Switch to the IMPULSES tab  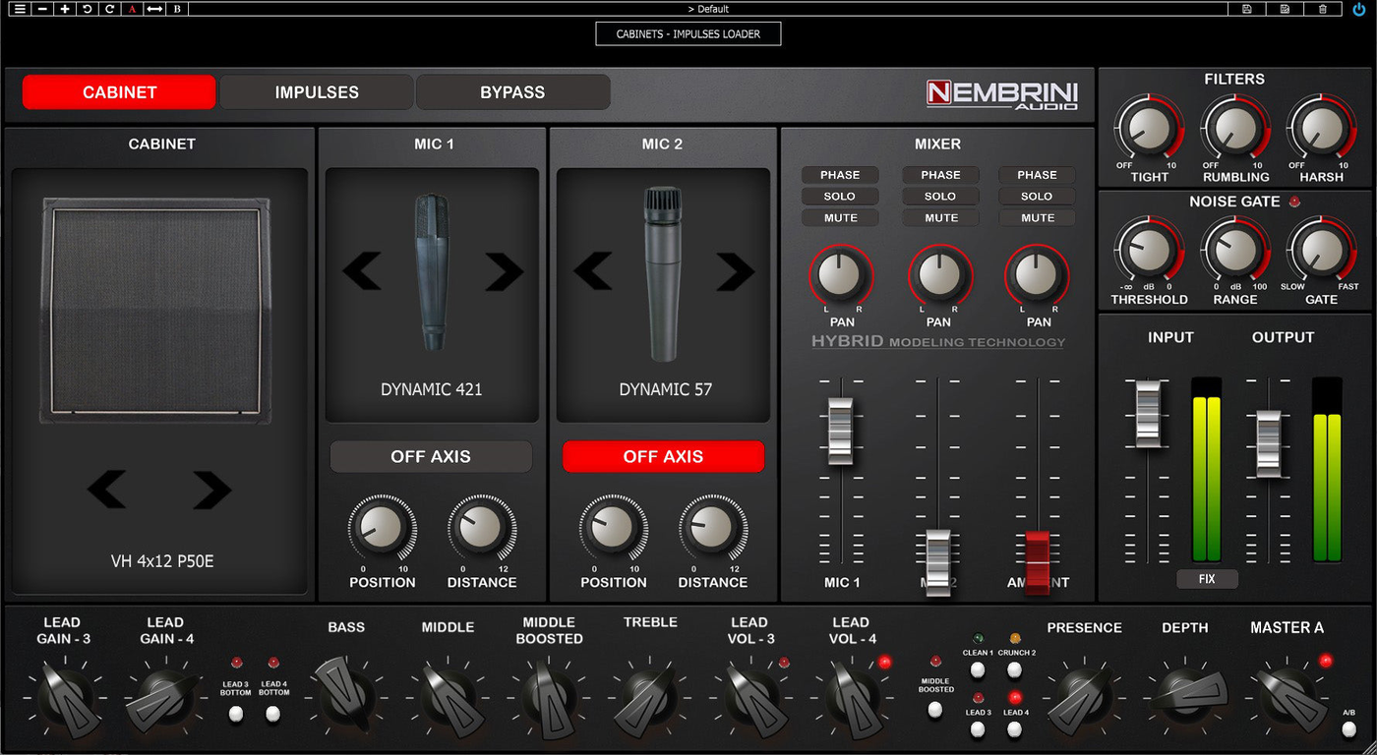(317, 92)
